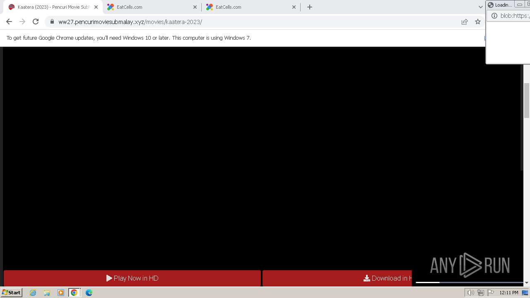Screen dimensions: 530x298
Task: Select Chrome in the taskbar
Action: click(74, 293)
